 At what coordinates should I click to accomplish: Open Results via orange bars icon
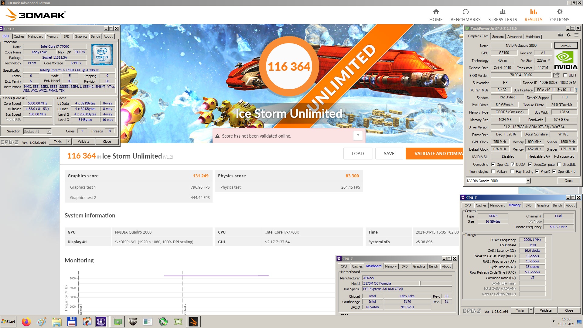click(534, 12)
